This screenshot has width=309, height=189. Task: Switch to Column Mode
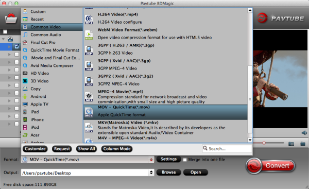pyautogui.click(x=117, y=149)
